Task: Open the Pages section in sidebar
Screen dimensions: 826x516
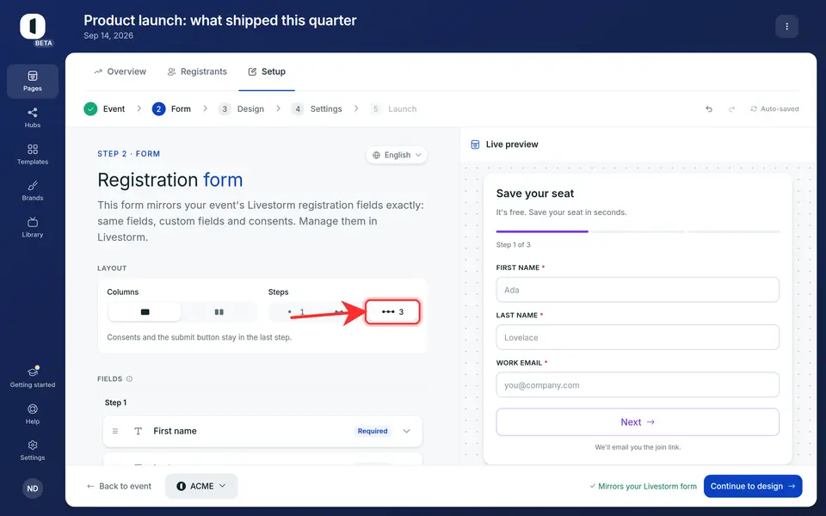Action: 33,81
